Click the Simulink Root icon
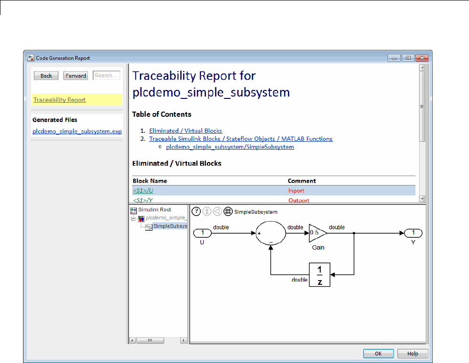 tap(134, 210)
